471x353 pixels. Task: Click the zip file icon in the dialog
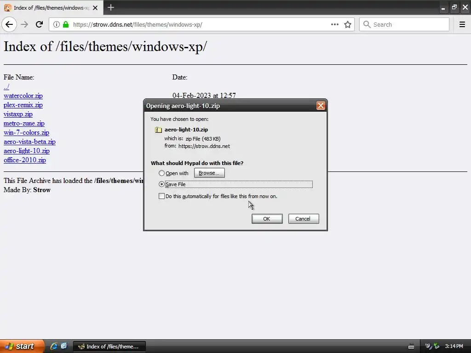pos(158,130)
